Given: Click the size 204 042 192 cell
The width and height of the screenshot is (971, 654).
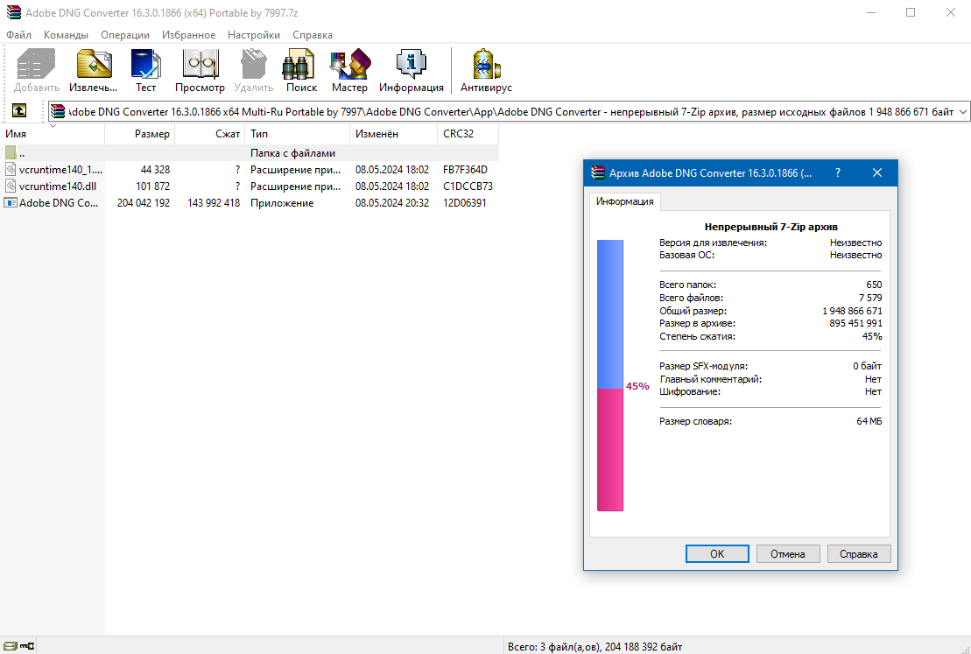Looking at the screenshot, I should (x=143, y=202).
